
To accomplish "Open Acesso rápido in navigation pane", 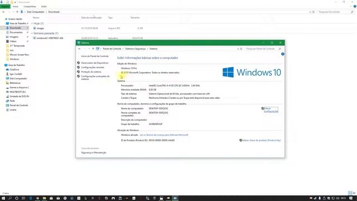I will tap(15, 19).
